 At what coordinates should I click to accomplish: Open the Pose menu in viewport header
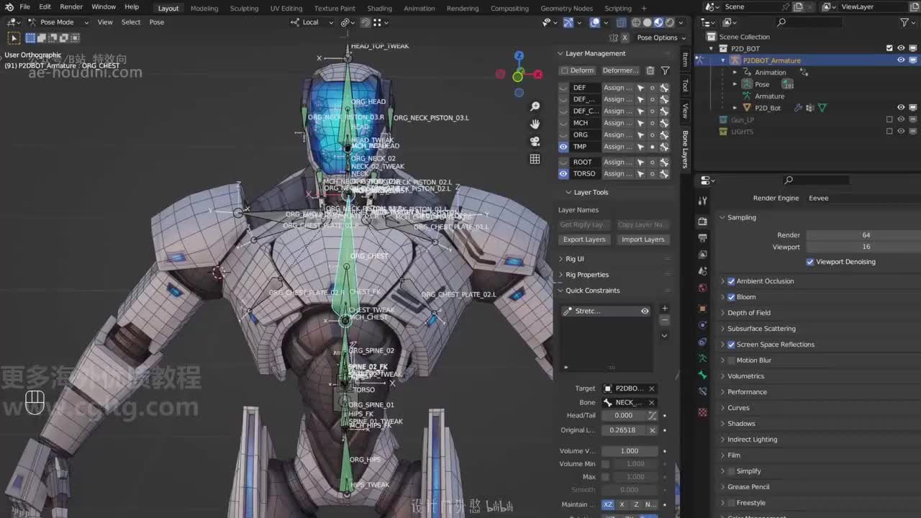pyautogui.click(x=157, y=22)
